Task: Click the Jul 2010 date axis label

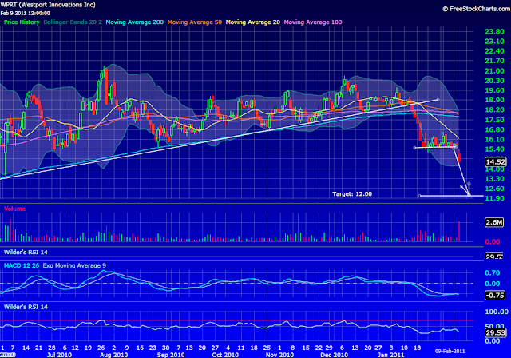Action: [59, 355]
